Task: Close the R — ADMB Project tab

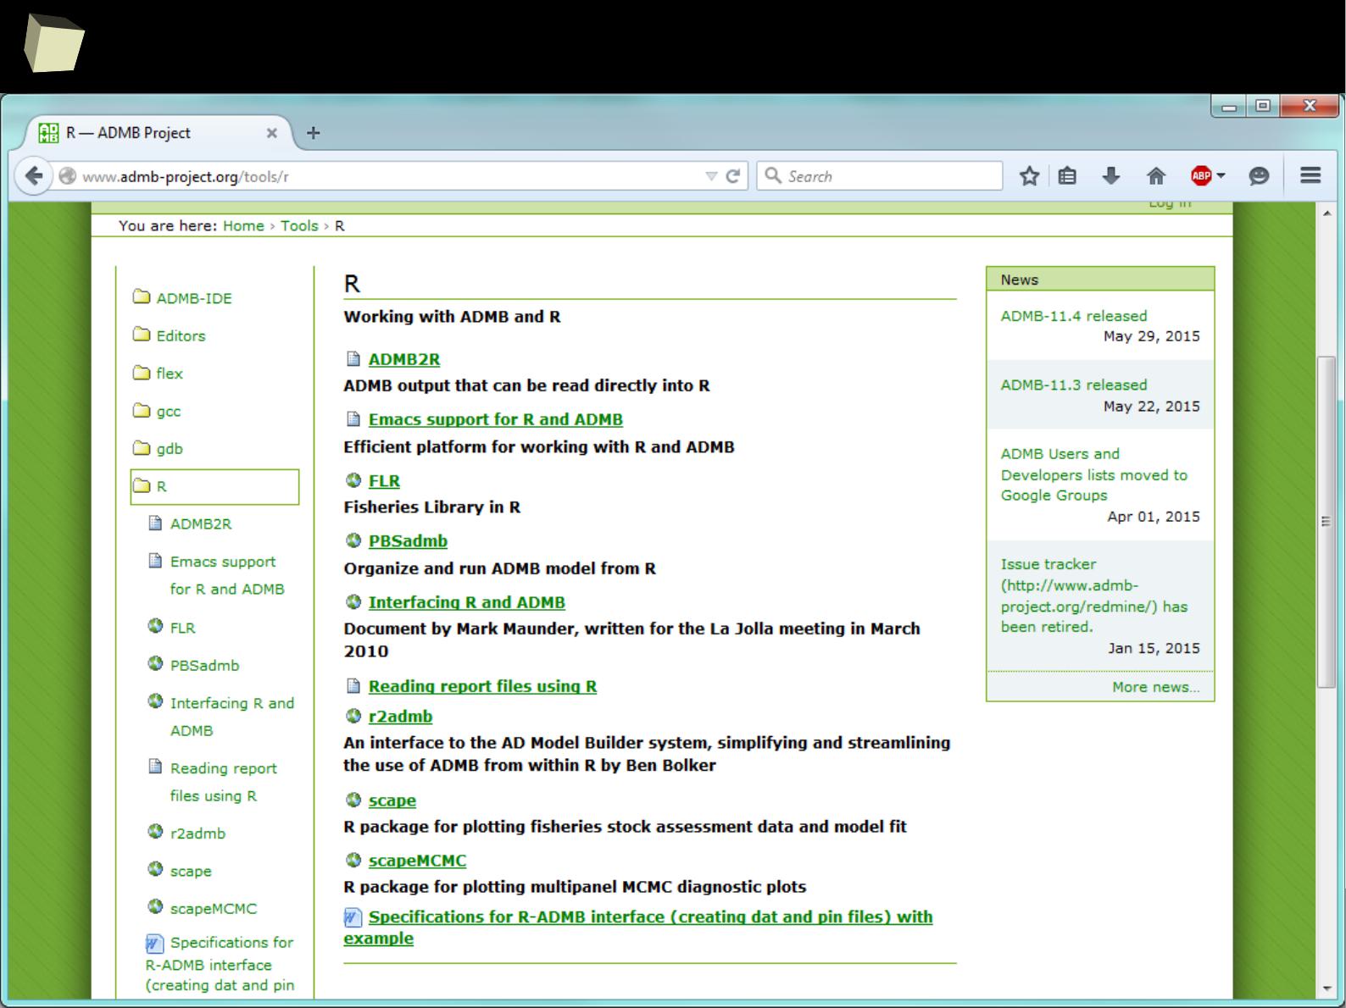Action: [272, 133]
